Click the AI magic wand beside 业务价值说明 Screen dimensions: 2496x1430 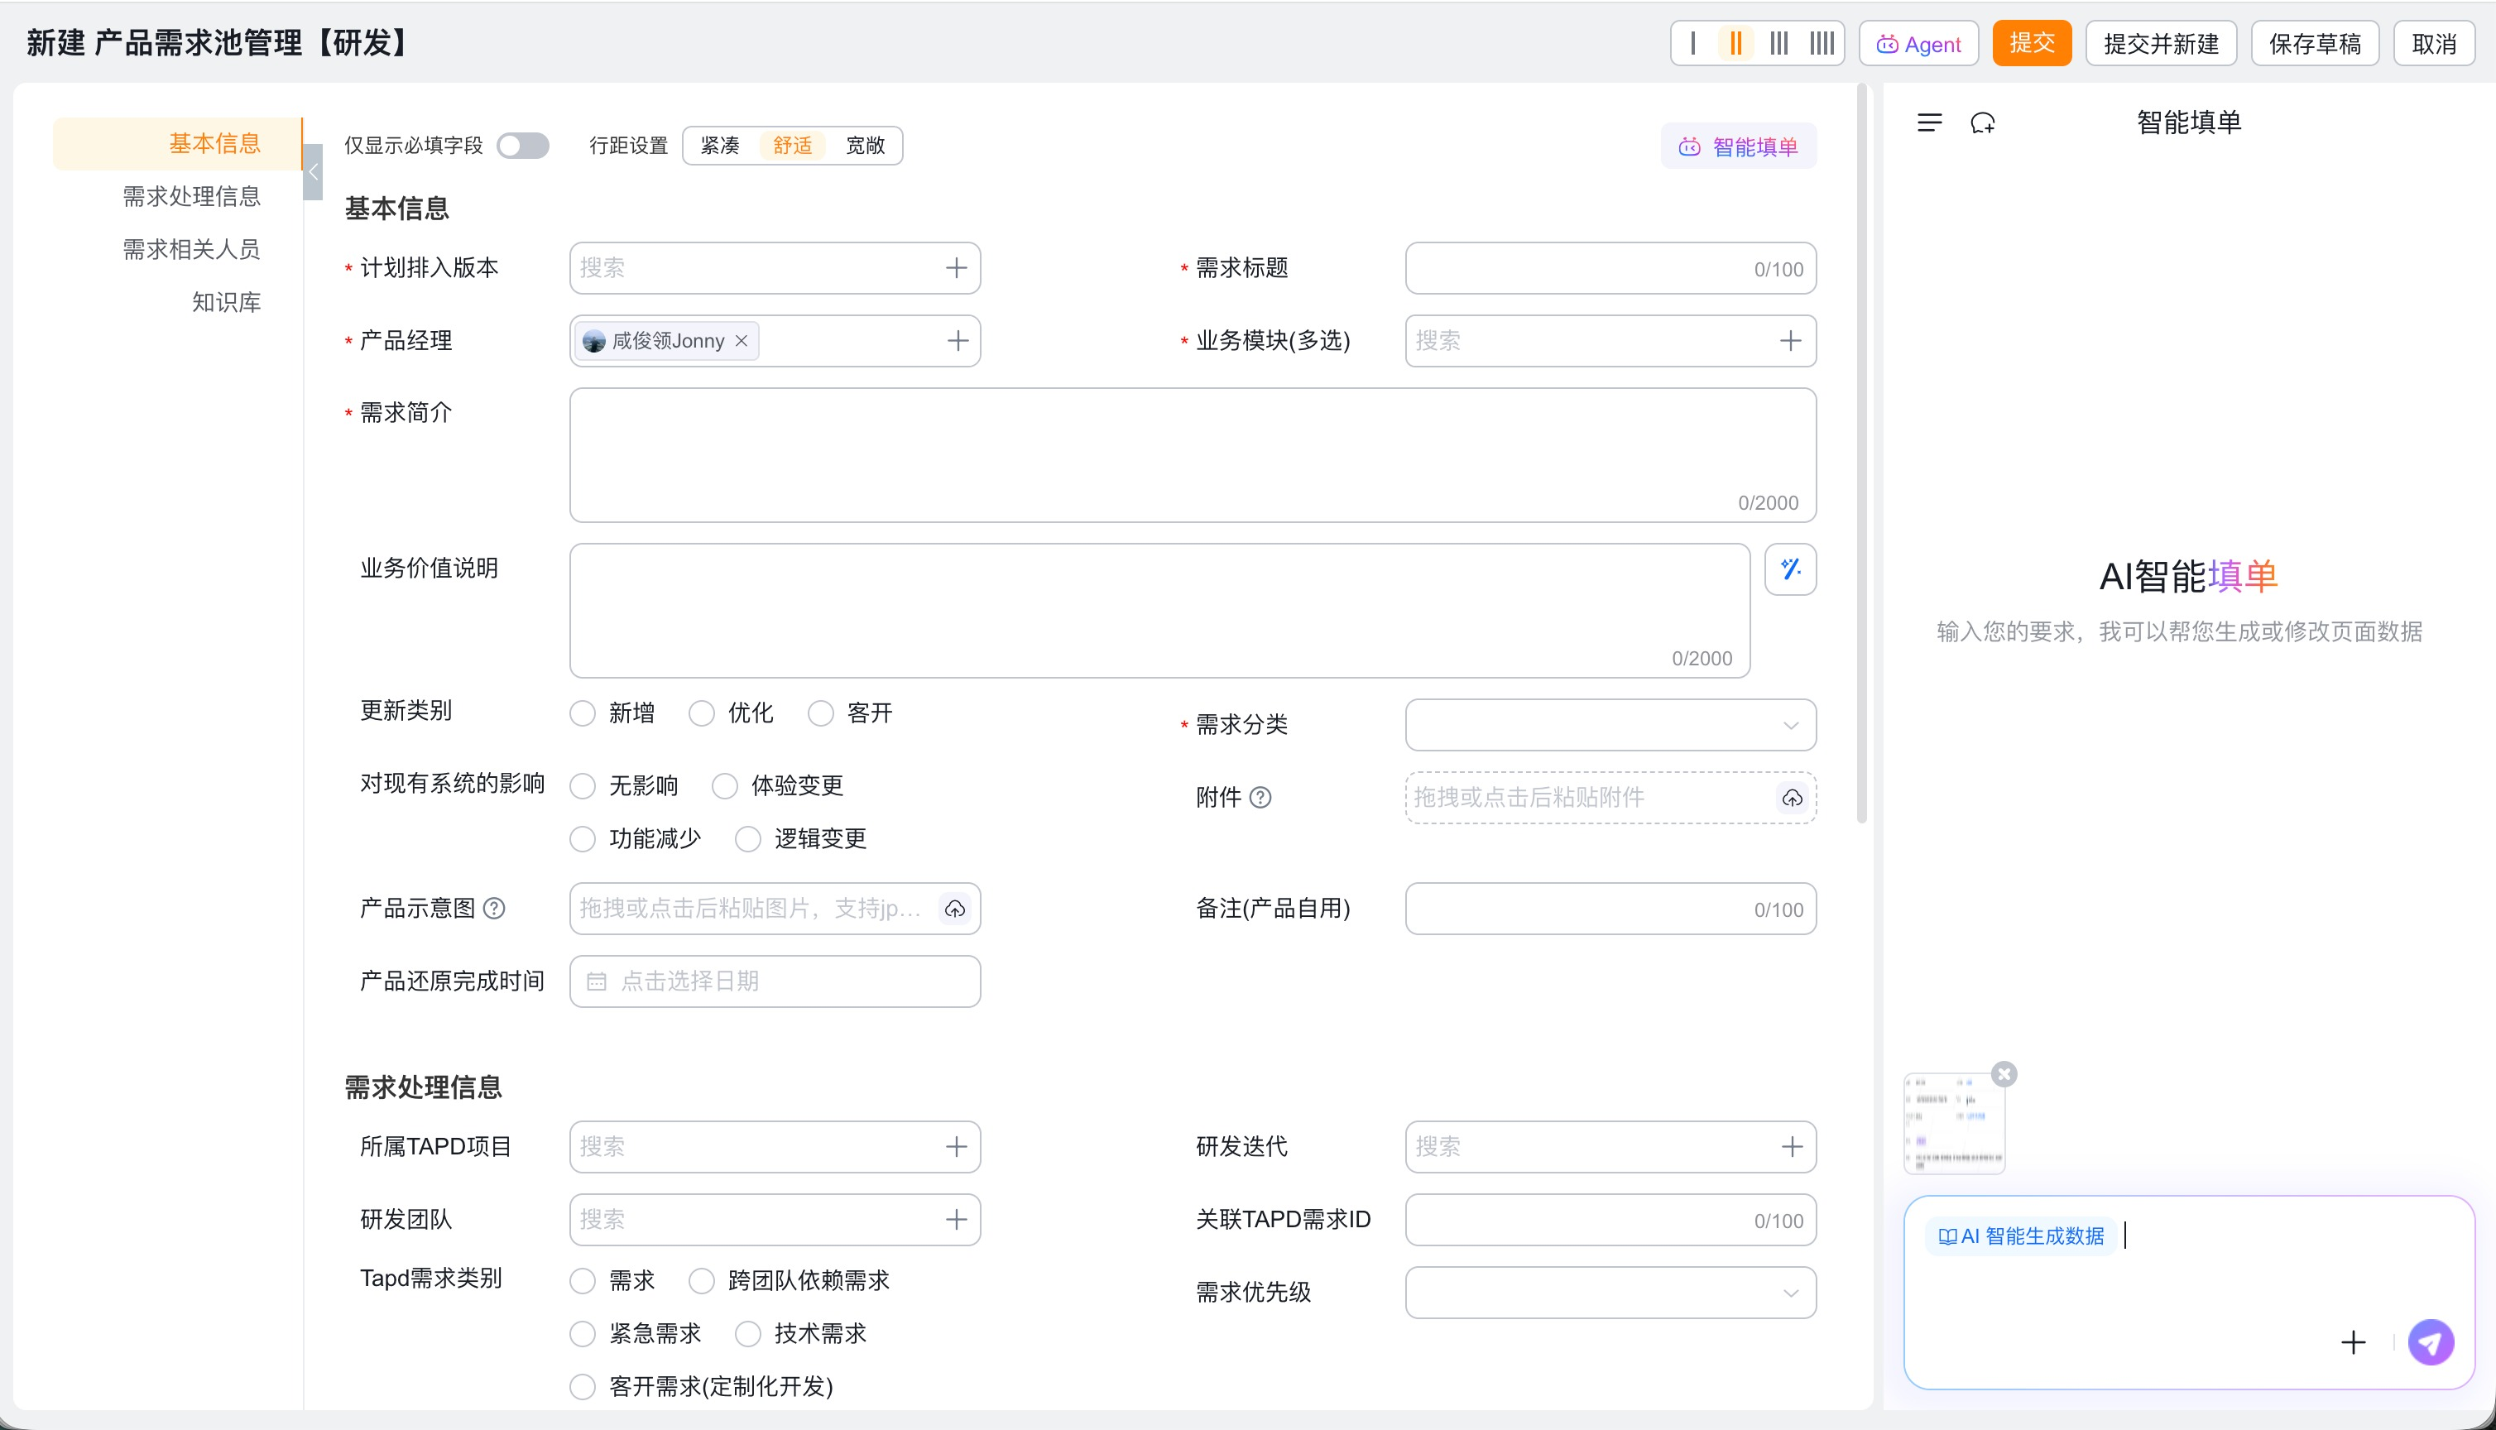click(x=1791, y=569)
